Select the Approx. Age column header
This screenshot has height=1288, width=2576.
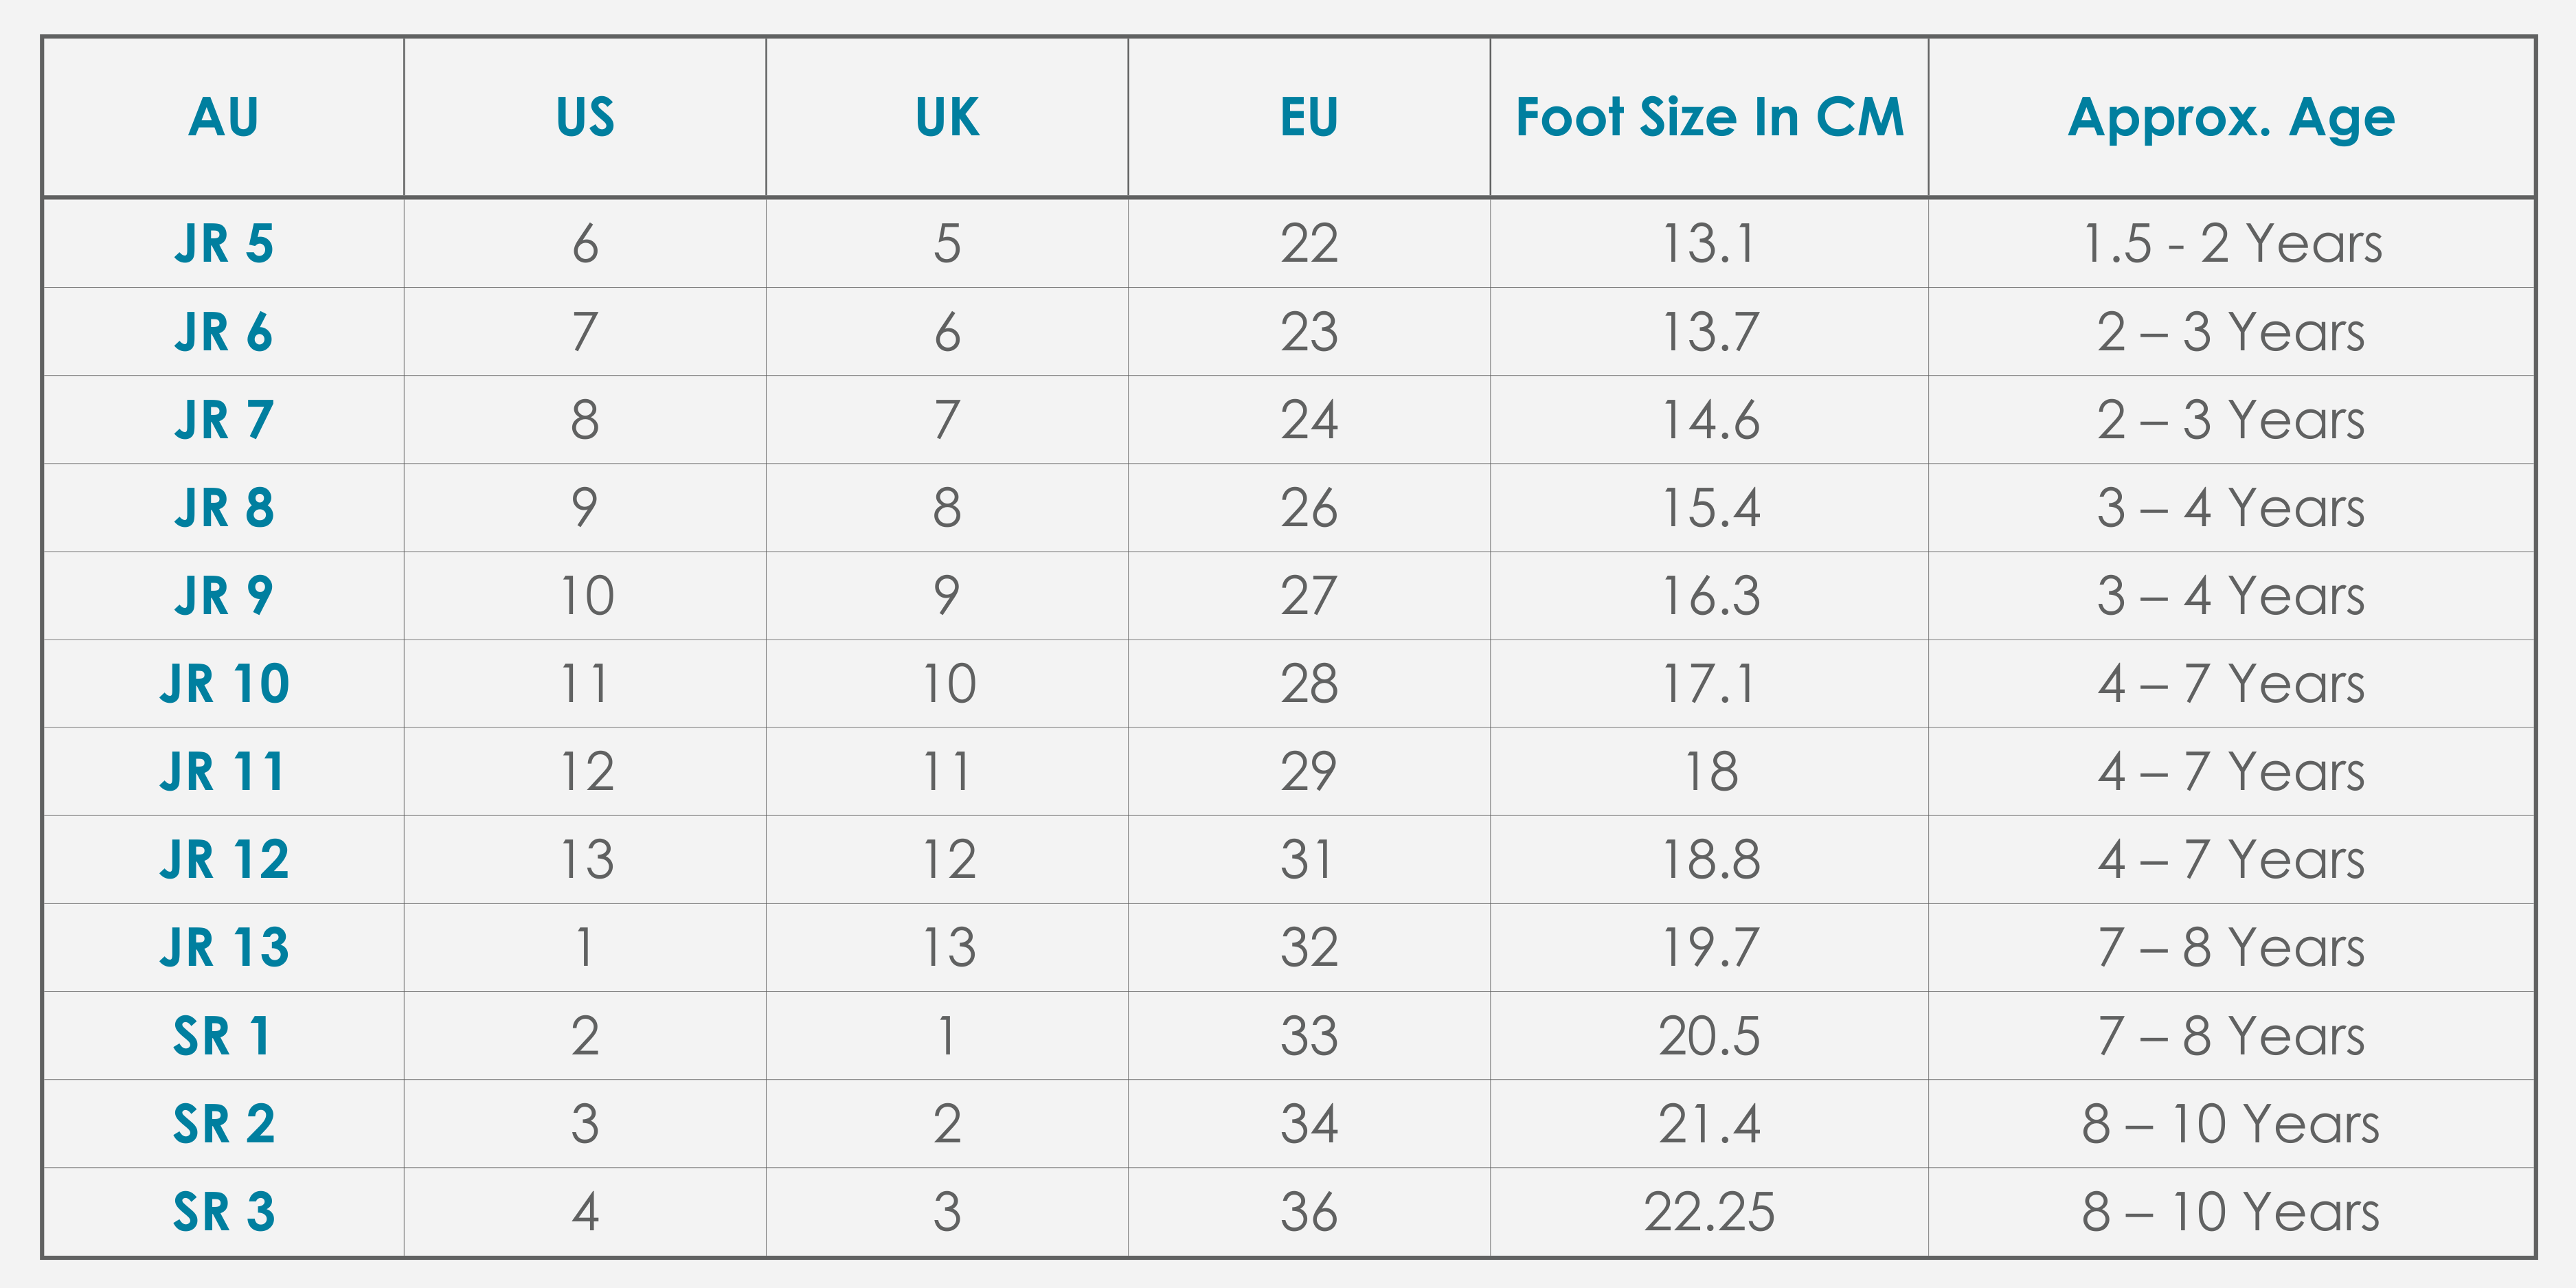click(x=2231, y=117)
